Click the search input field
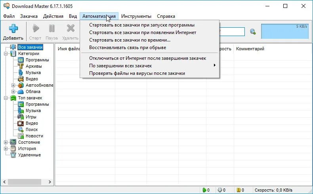313x194 pixels. [231, 32]
